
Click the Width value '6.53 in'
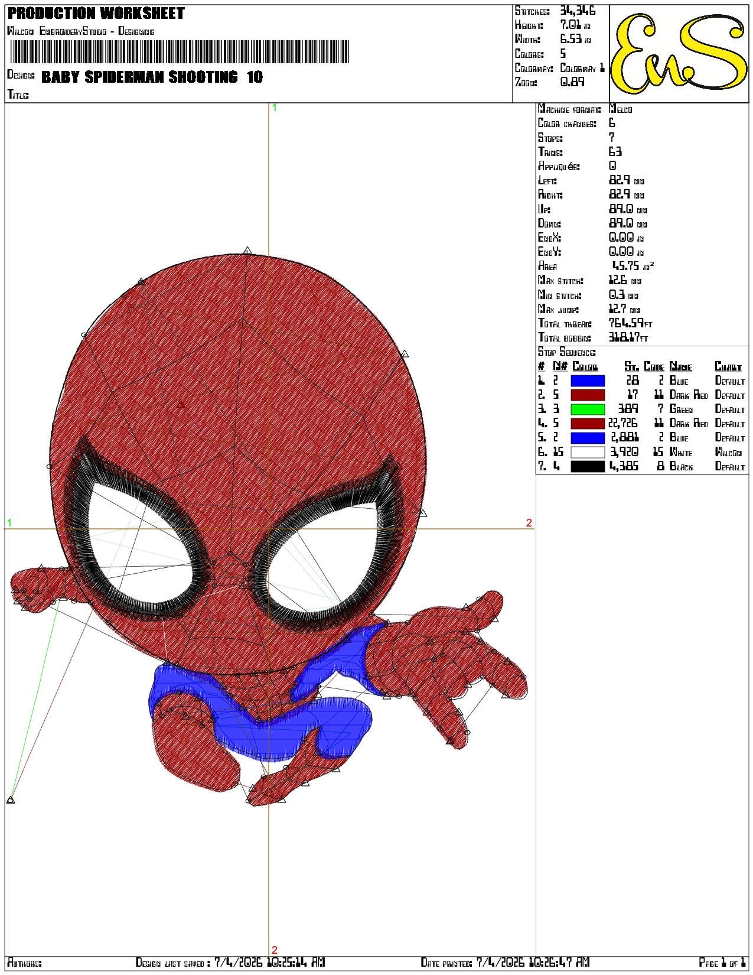[575, 39]
